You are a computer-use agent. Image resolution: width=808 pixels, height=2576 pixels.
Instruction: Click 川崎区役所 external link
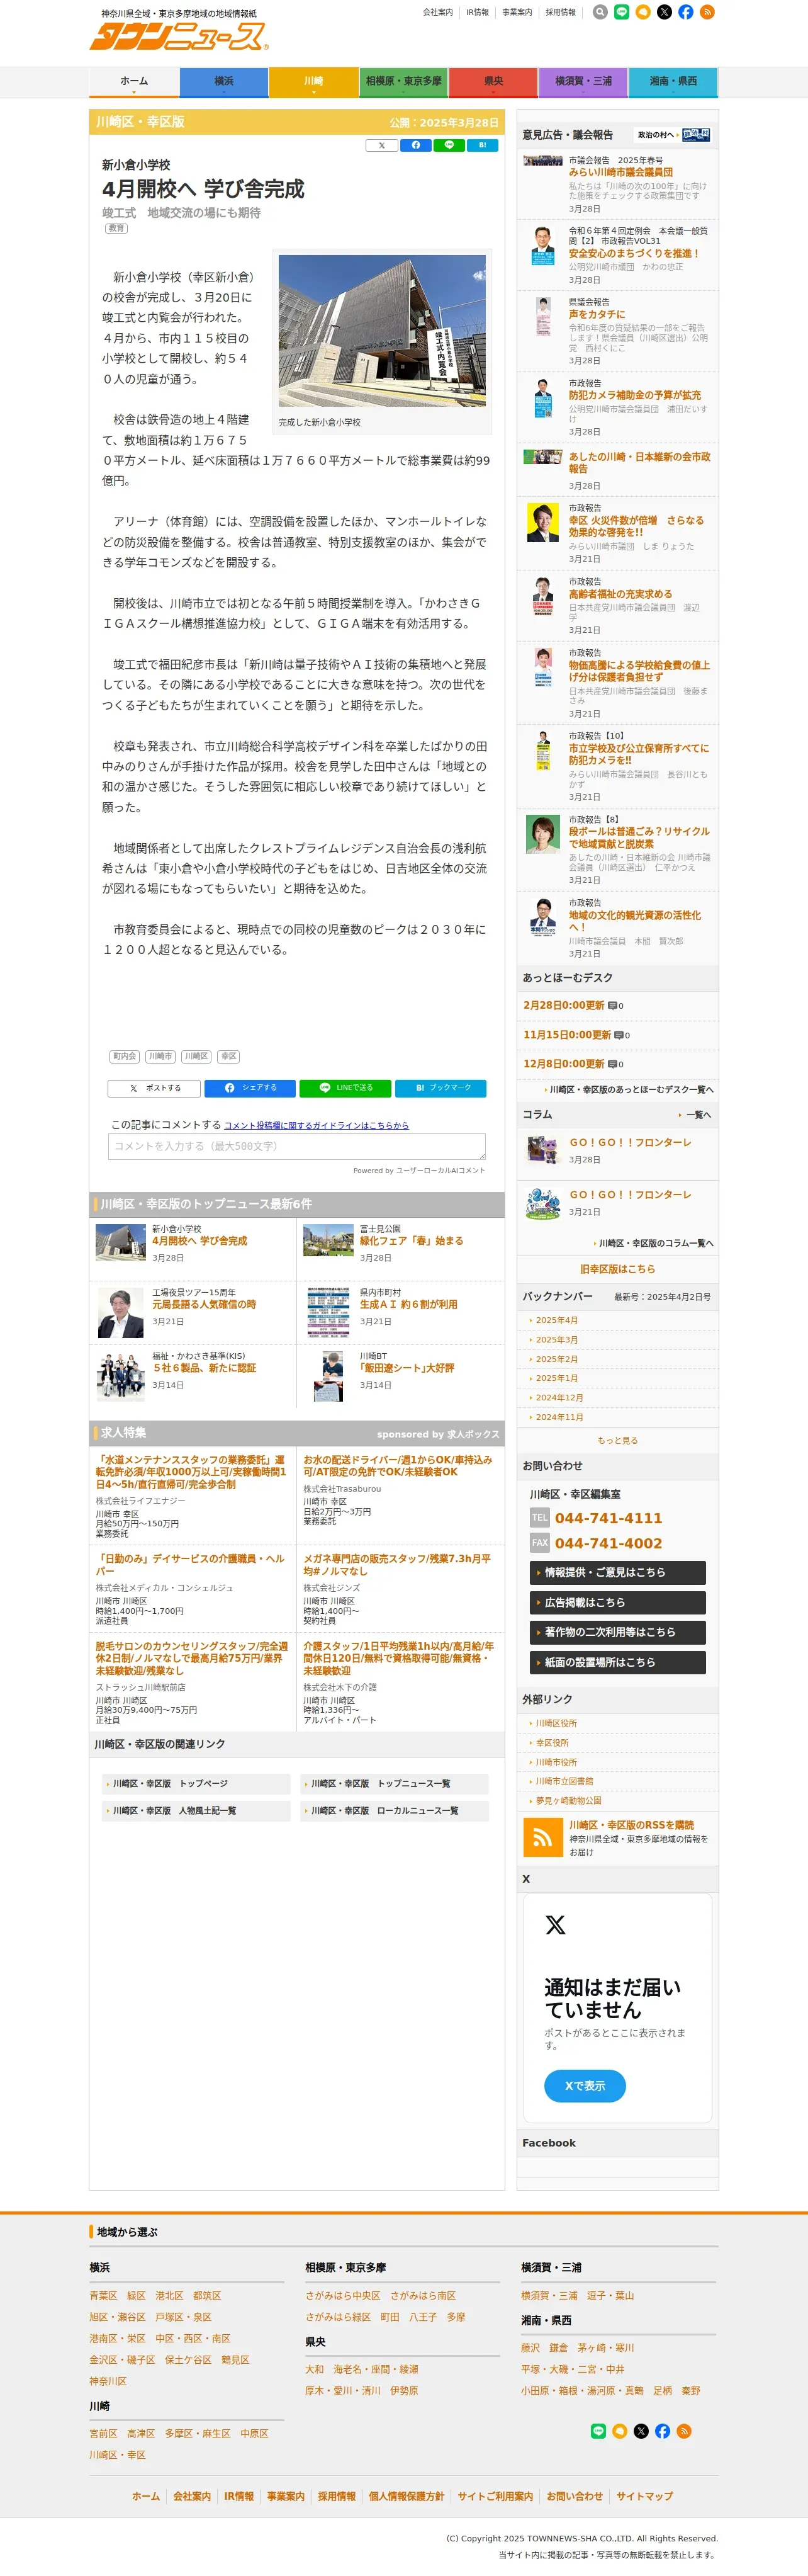(x=555, y=1724)
